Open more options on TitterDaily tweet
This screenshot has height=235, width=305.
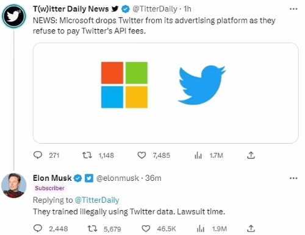[293, 9]
